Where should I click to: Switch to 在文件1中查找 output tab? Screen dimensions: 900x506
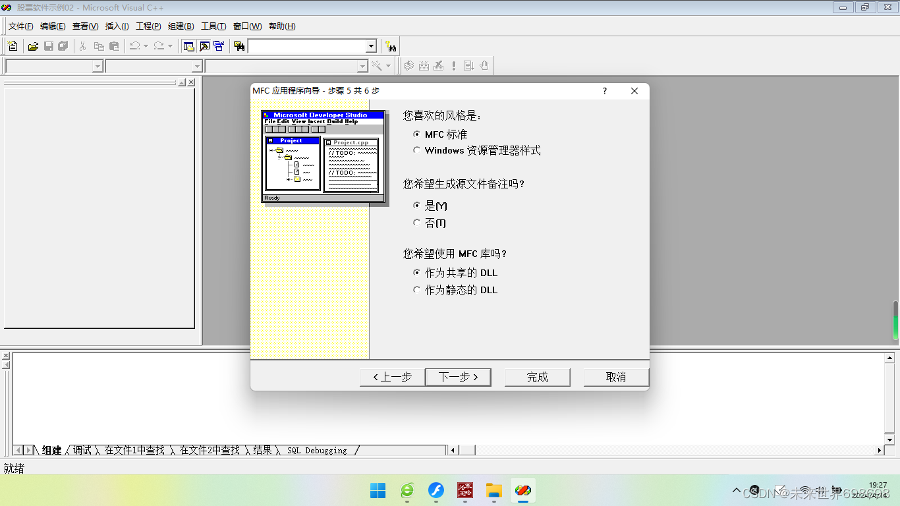pos(134,450)
